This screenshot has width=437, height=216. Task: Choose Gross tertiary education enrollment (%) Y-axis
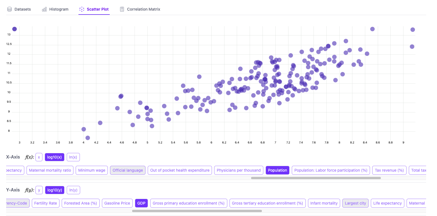[268, 203]
